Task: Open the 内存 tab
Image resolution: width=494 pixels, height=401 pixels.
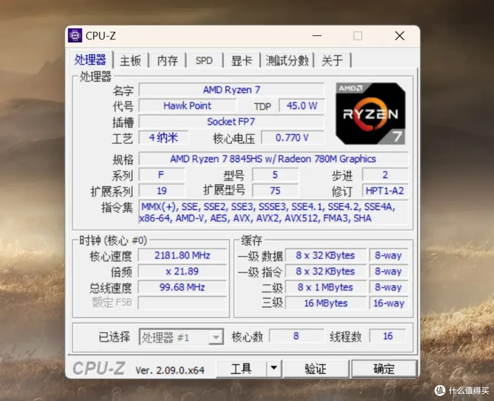Action: click(x=167, y=60)
